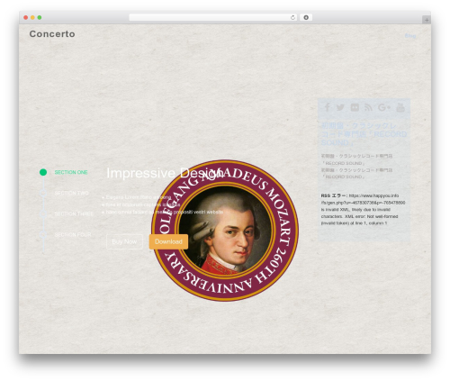Open the YouTube social icon
Viewport: 450px width, 381px height.
[400, 107]
